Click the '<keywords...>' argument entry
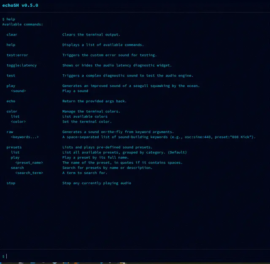270x264 pixels. click(25, 137)
